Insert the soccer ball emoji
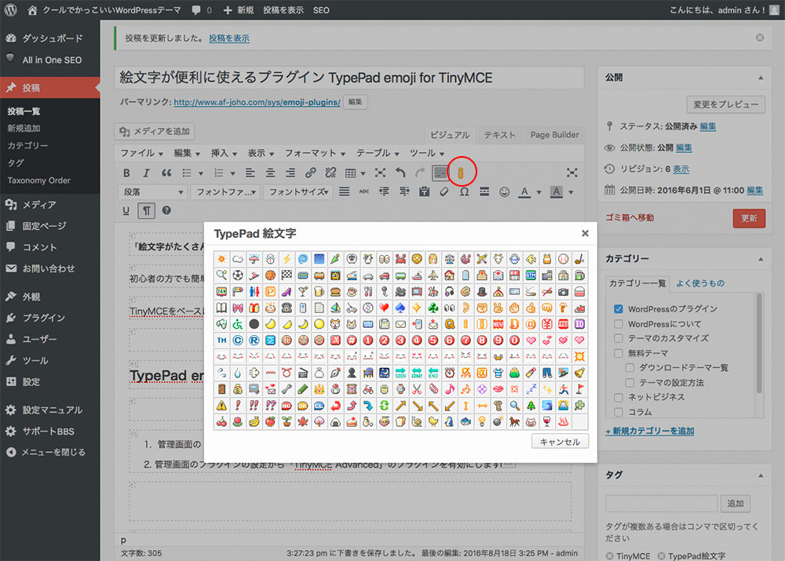 click(x=238, y=275)
